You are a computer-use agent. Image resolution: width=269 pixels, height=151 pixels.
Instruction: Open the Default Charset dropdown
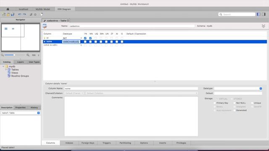coord(74,93)
